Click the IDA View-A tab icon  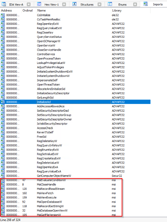tap(4, 4)
